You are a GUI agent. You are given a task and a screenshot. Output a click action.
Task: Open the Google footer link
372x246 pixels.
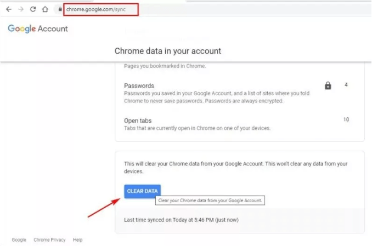point(19,240)
